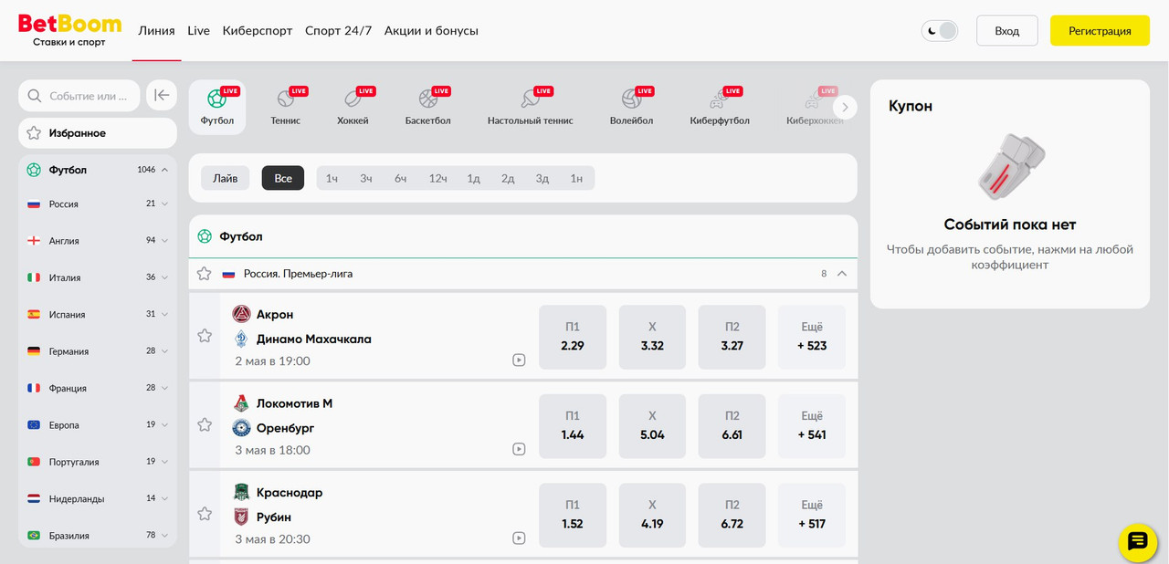The height and width of the screenshot is (564, 1169).
Task: Open the Спорт 24/7 tab
Action: pos(339,31)
